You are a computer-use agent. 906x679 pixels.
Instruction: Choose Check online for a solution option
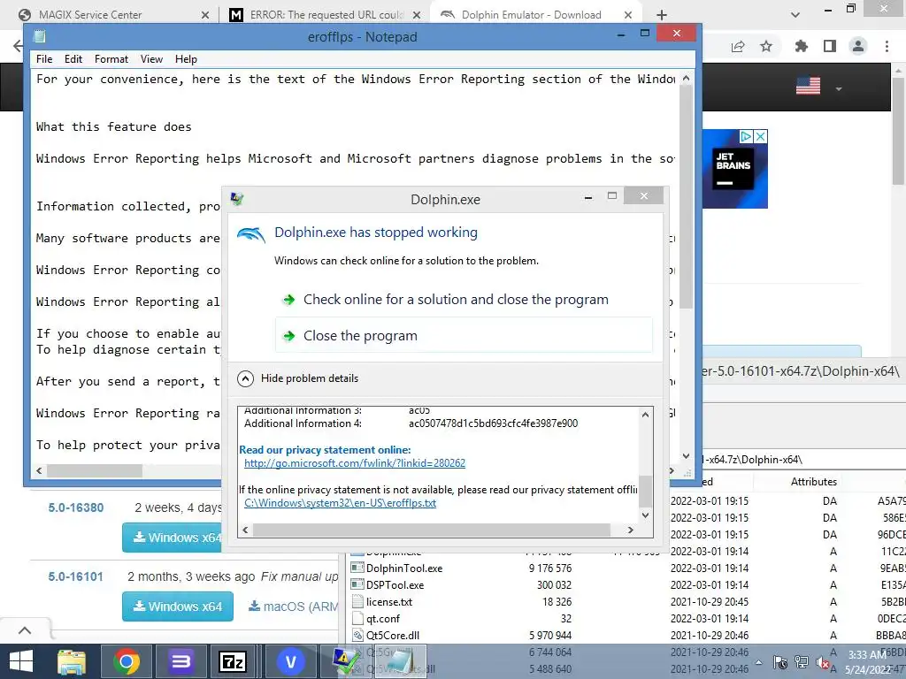(x=464, y=300)
